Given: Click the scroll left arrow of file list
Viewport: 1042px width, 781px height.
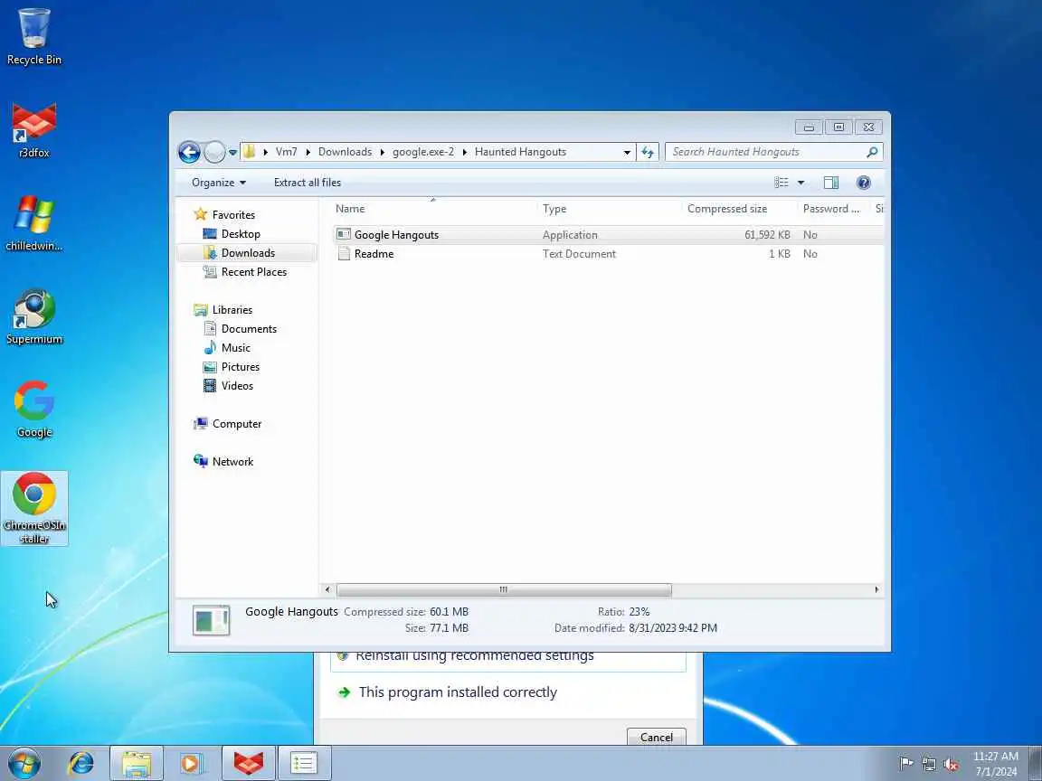Looking at the screenshot, I should 327,589.
